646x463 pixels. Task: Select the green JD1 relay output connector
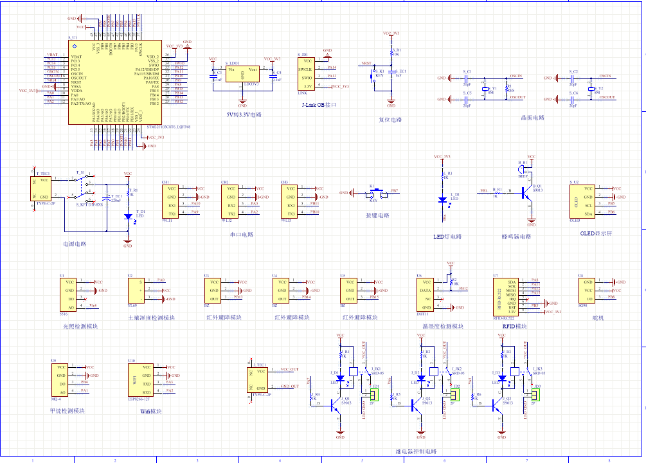point(375,394)
